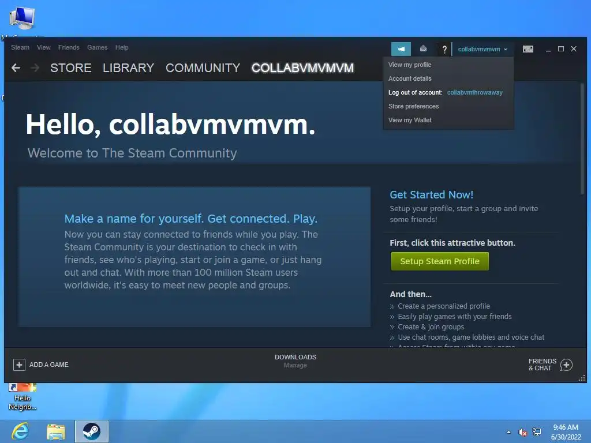Open the View menu

(44, 47)
